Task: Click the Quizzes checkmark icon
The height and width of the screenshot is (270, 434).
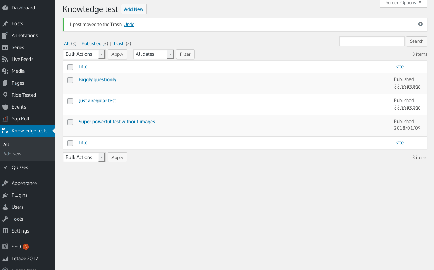Action: pyautogui.click(x=5, y=167)
